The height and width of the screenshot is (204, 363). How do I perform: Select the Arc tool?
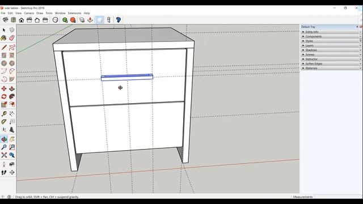click(x=4, y=71)
